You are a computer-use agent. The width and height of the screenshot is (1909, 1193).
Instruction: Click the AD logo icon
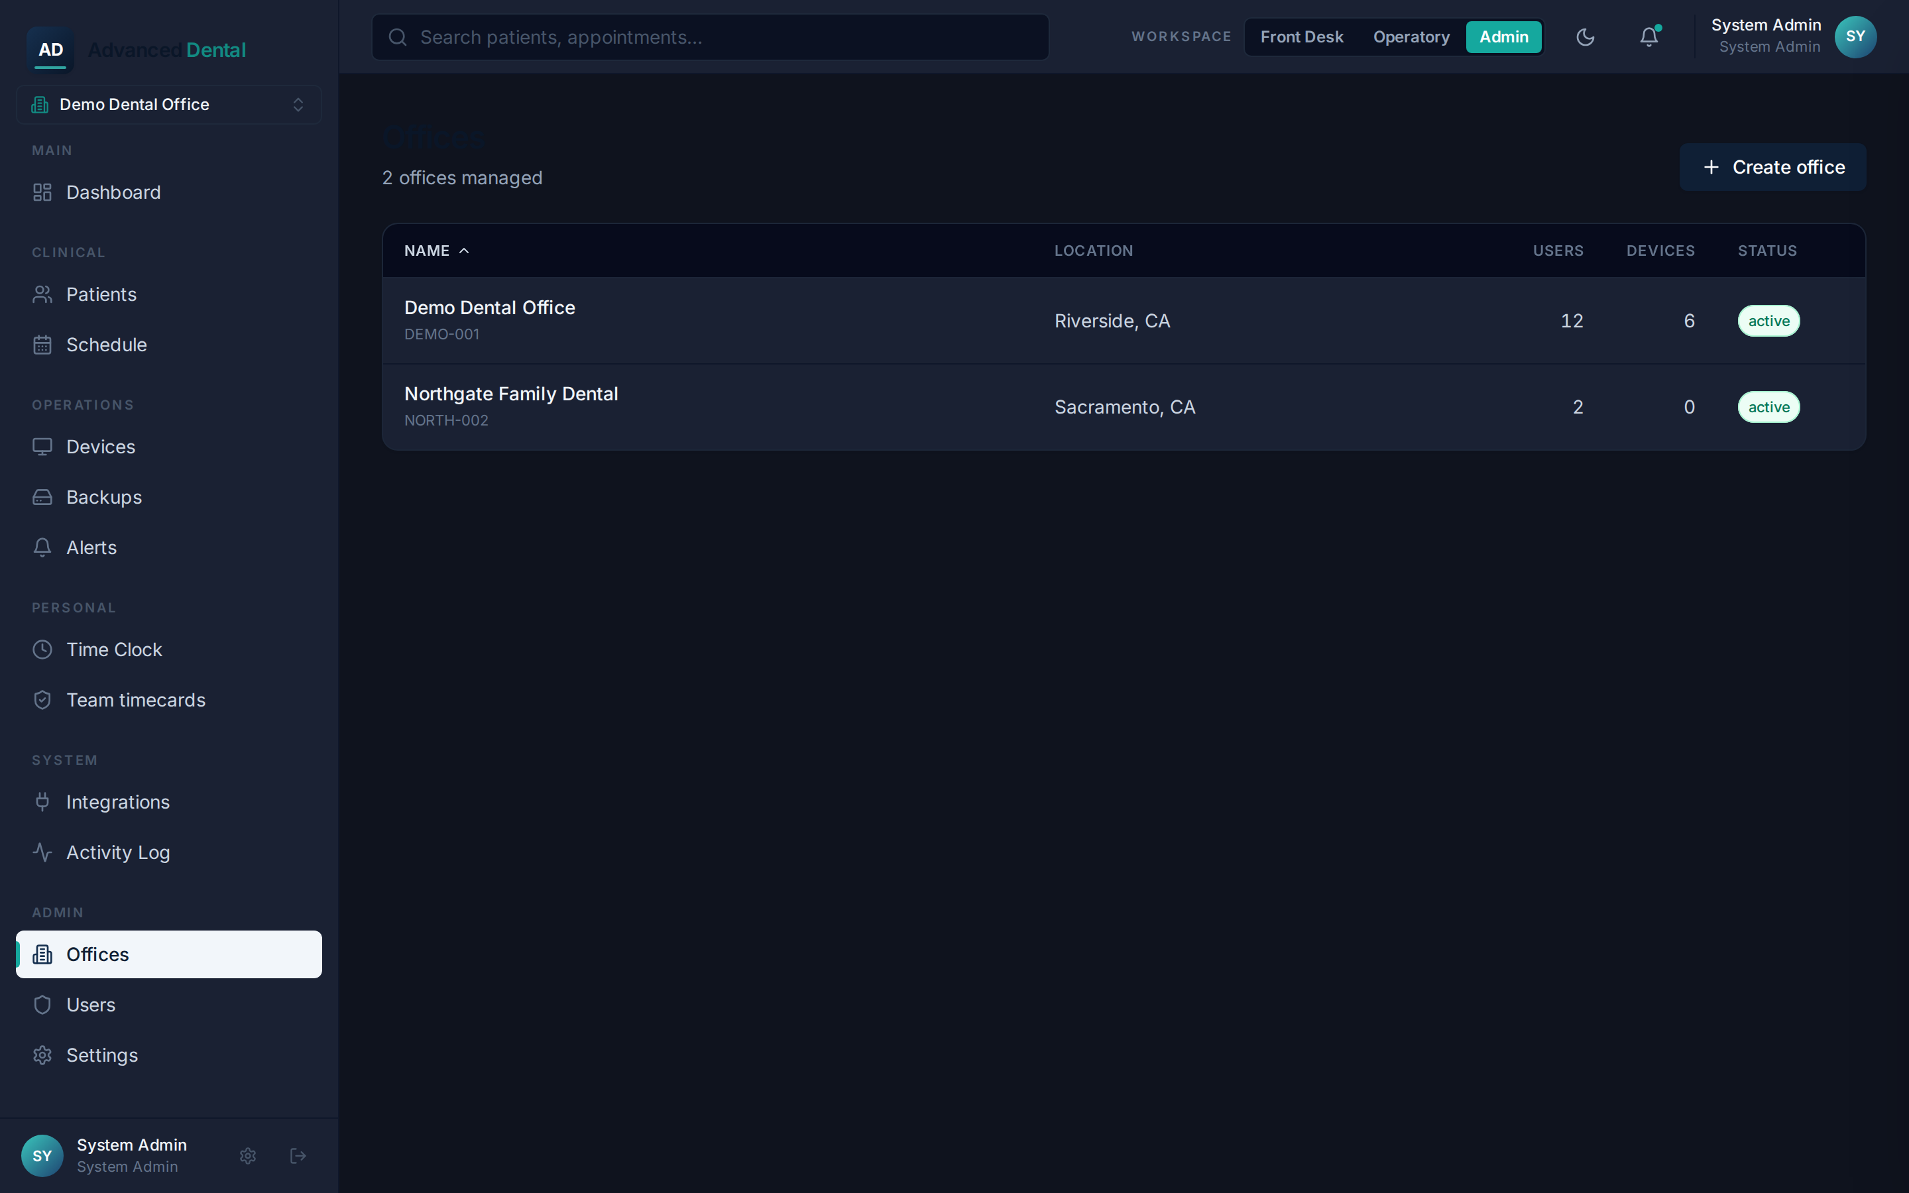[x=50, y=50]
